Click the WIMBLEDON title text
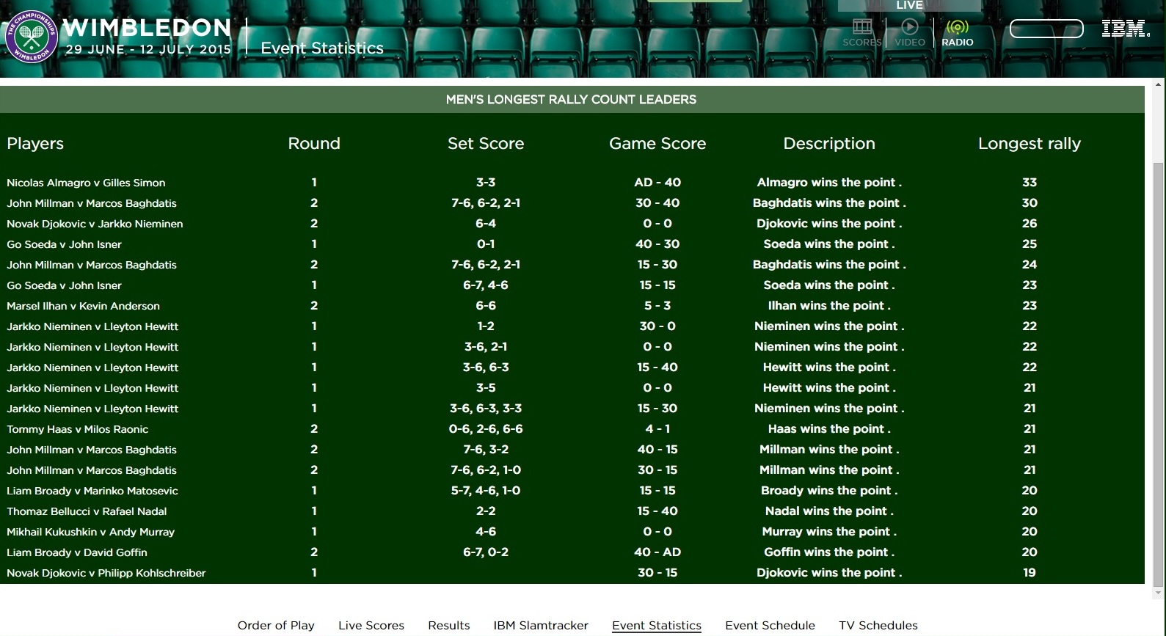Screen dimensions: 1166x636 point(147,28)
